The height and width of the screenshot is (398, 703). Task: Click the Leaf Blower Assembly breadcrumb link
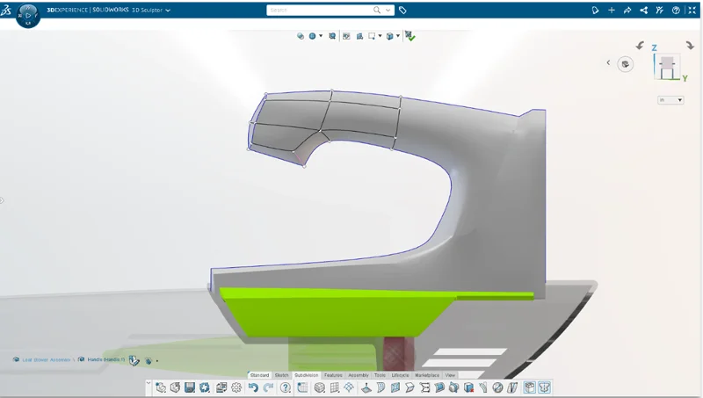(x=47, y=359)
